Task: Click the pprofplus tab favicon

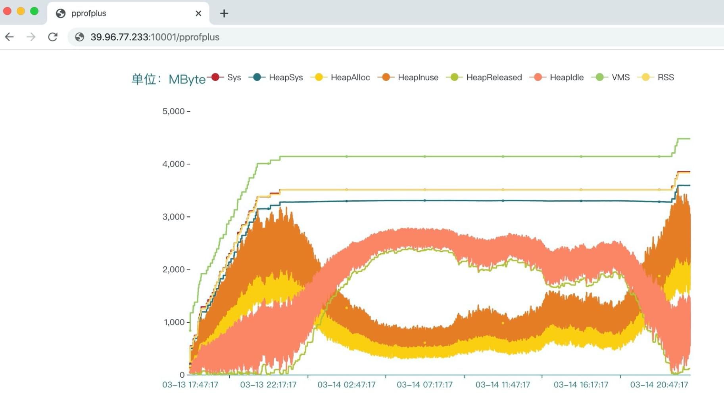Action: point(61,13)
